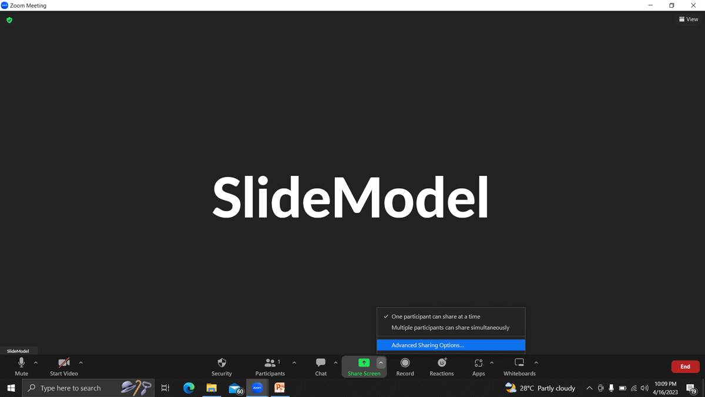The height and width of the screenshot is (397, 705).
Task: Open the clock and calendar flyout
Action: pyautogui.click(x=666, y=388)
